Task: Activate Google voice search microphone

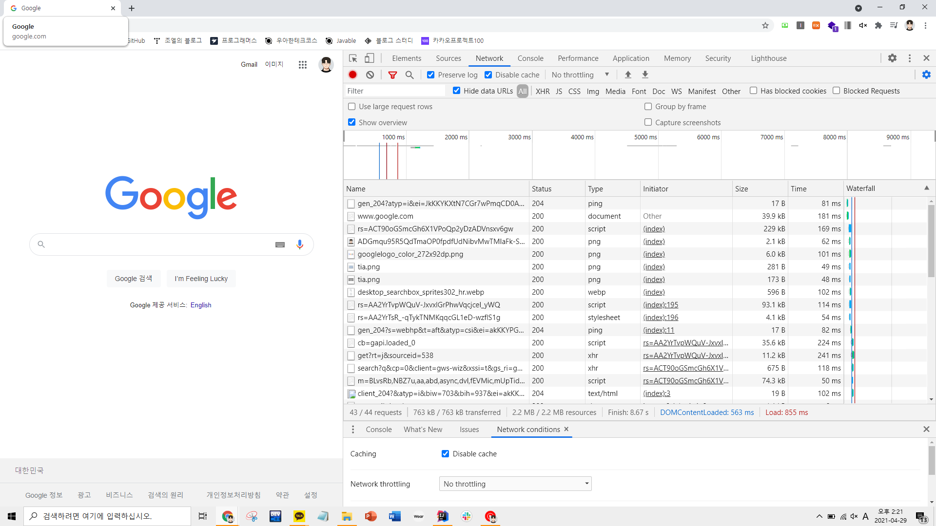Action: [300, 244]
